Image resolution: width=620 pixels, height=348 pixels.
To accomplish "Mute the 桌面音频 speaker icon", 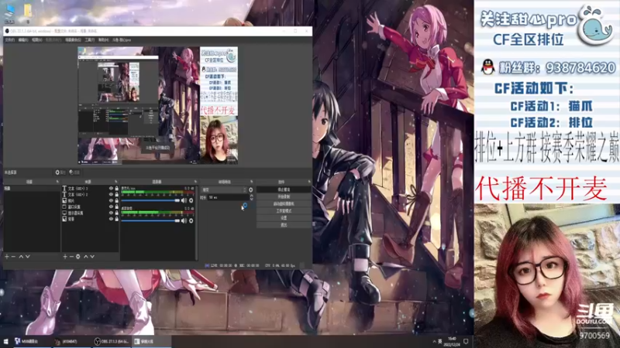I will tap(184, 220).
